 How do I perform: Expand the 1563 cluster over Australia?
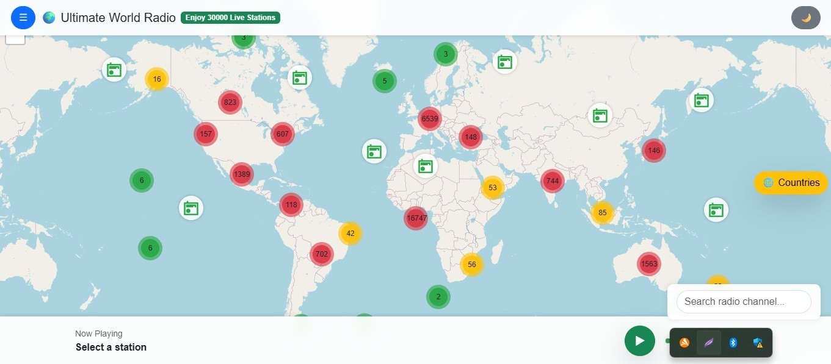click(x=648, y=264)
